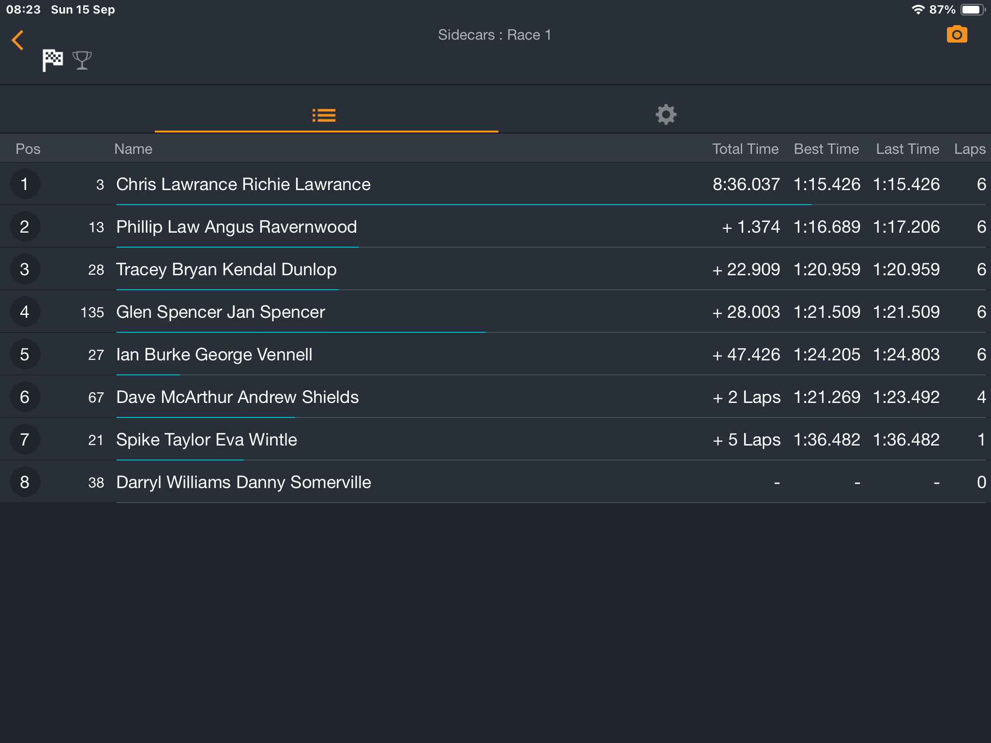Image resolution: width=991 pixels, height=743 pixels.
Task: Open Phillip Law Angus Ravernwood row
Action: pos(495,227)
